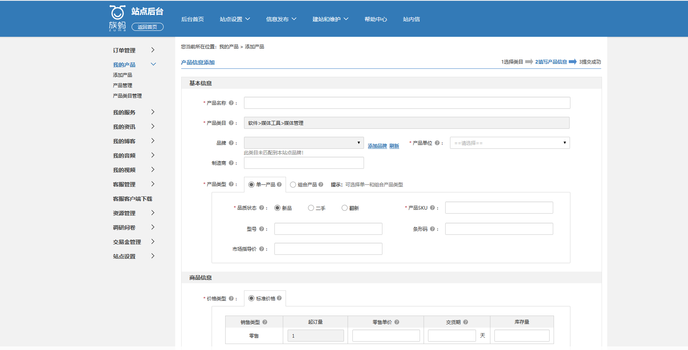Click the 族蚂 zuma logo icon
The width and height of the screenshot is (688, 350).
(x=118, y=18)
